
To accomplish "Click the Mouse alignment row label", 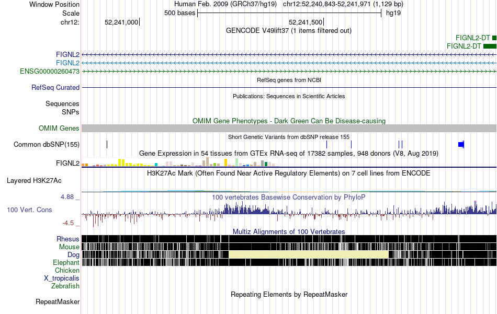I will [x=69, y=247].
